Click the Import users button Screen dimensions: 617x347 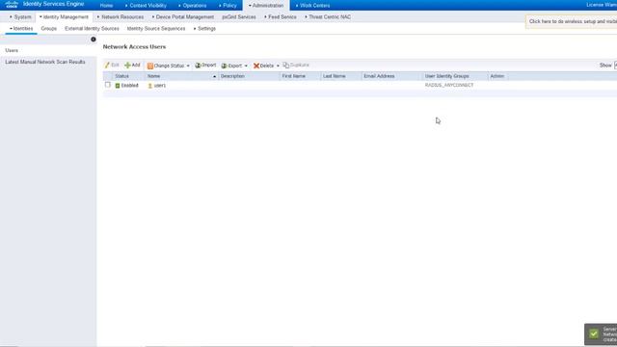tap(205, 65)
